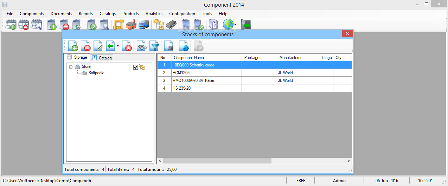Click the page with blue gear icon
Viewport: 448px width, 186px height.
click(x=184, y=46)
